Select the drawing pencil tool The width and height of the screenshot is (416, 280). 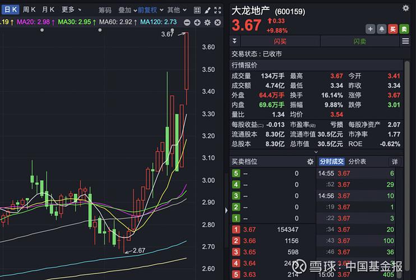point(207,10)
